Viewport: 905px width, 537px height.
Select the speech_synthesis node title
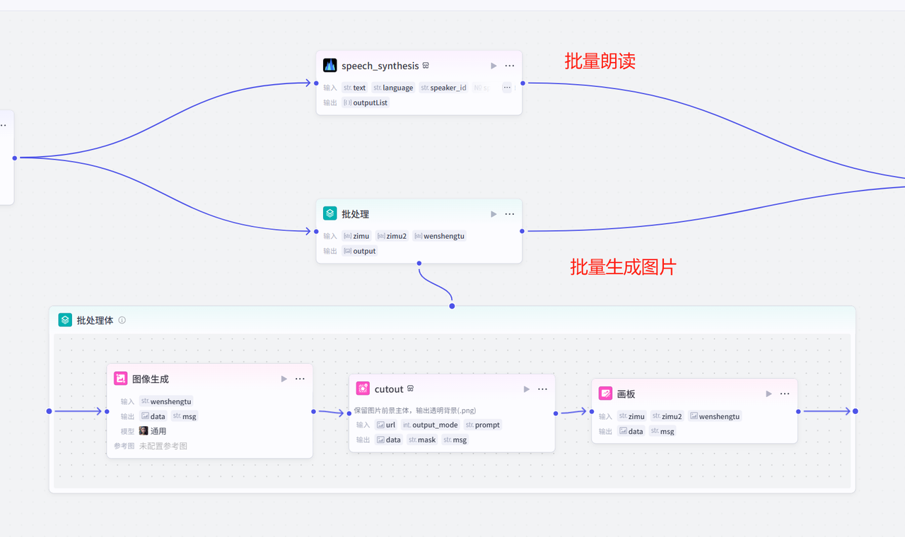pos(380,66)
